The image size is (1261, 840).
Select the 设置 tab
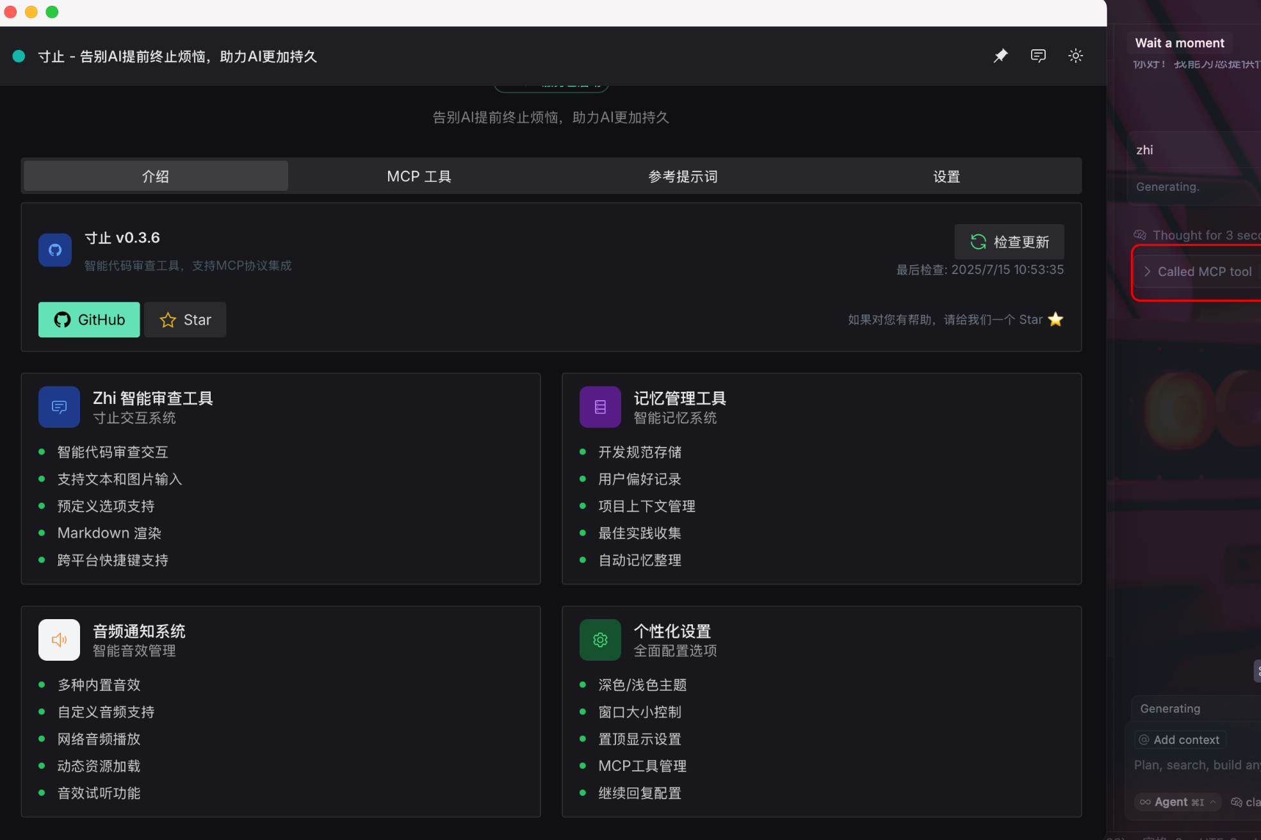947,176
